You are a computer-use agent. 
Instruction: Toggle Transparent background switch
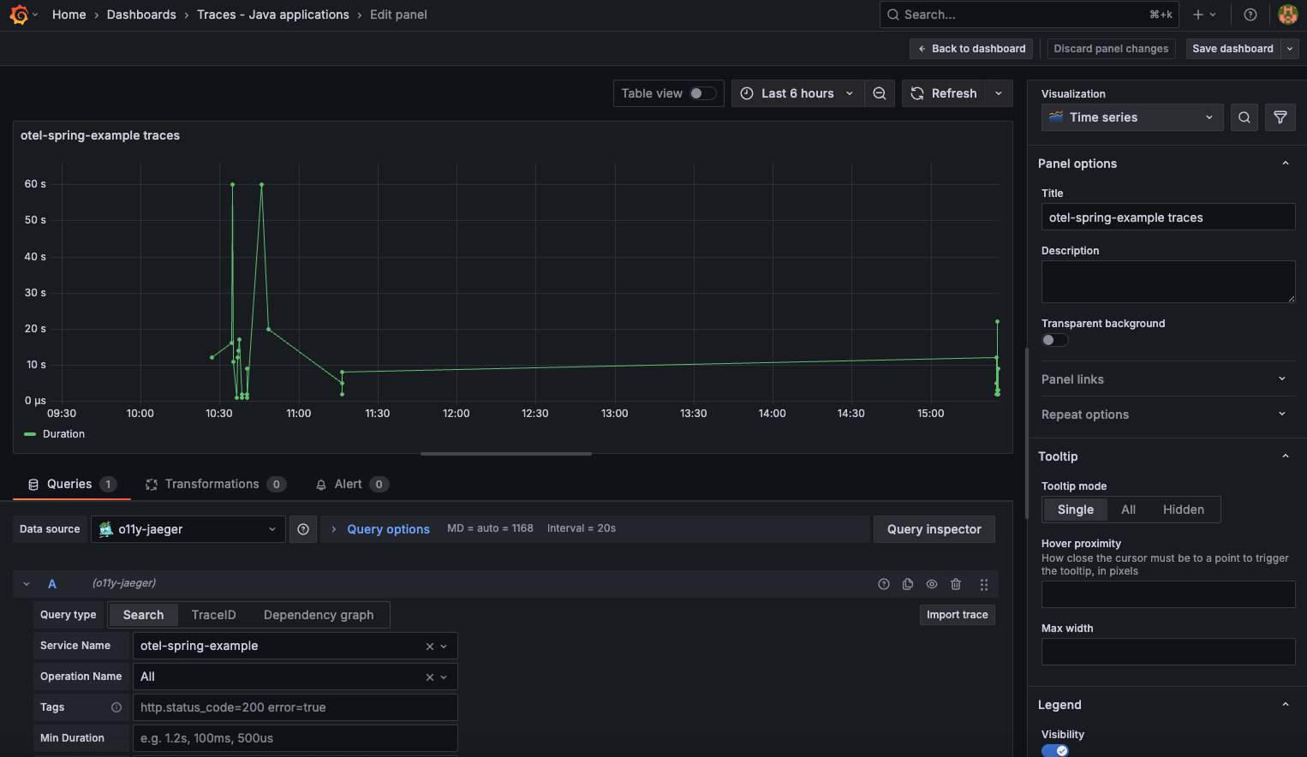point(1054,340)
